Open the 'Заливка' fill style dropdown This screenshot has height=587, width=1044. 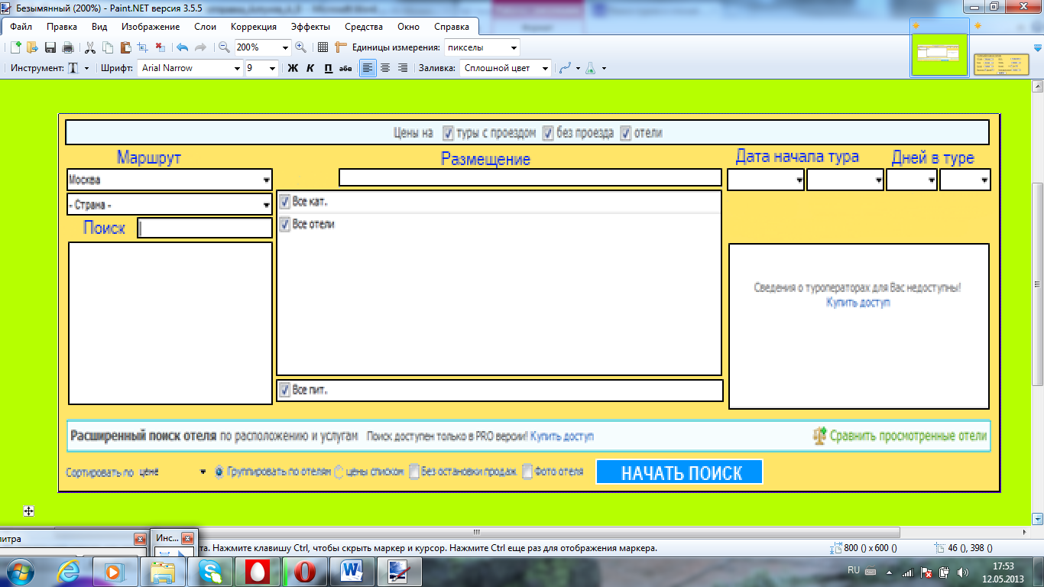(x=545, y=68)
